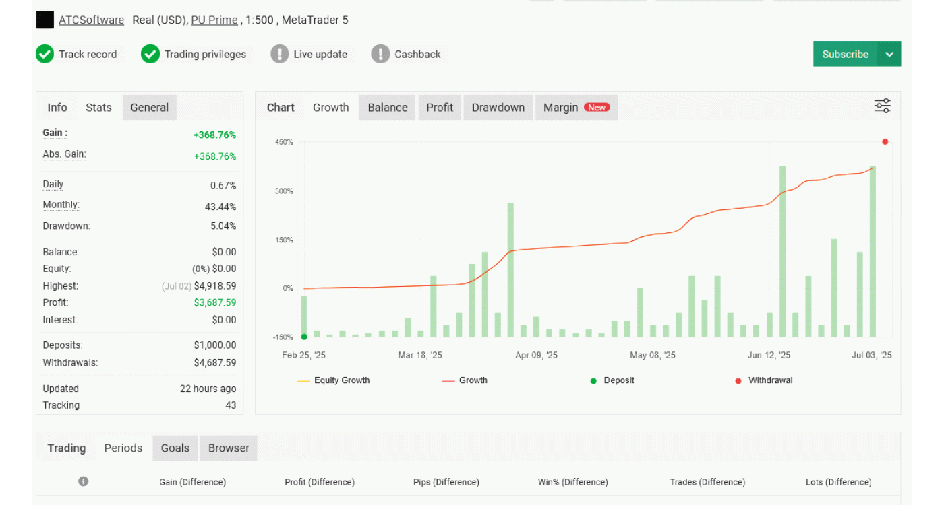Open the PU Prime broker link
The width and height of the screenshot is (944, 505).
pyautogui.click(x=214, y=20)
